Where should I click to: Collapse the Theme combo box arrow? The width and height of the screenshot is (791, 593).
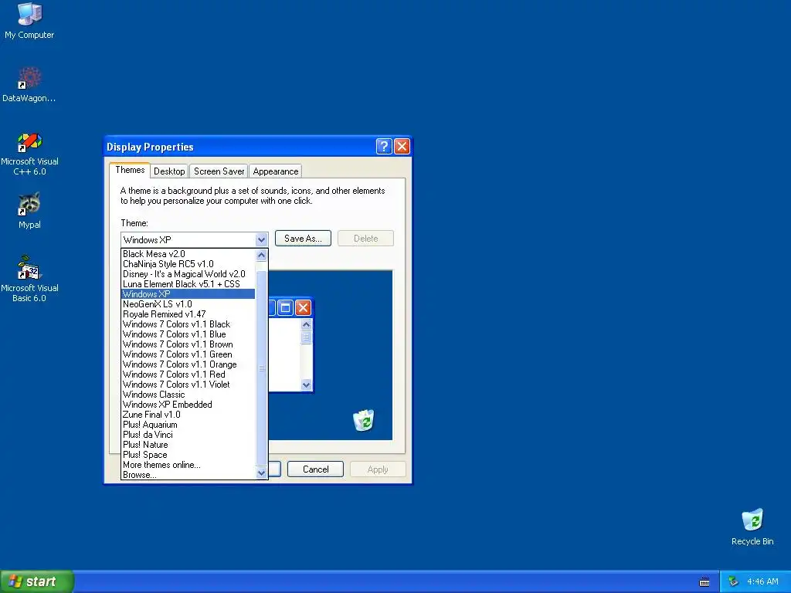click(261, 239)
